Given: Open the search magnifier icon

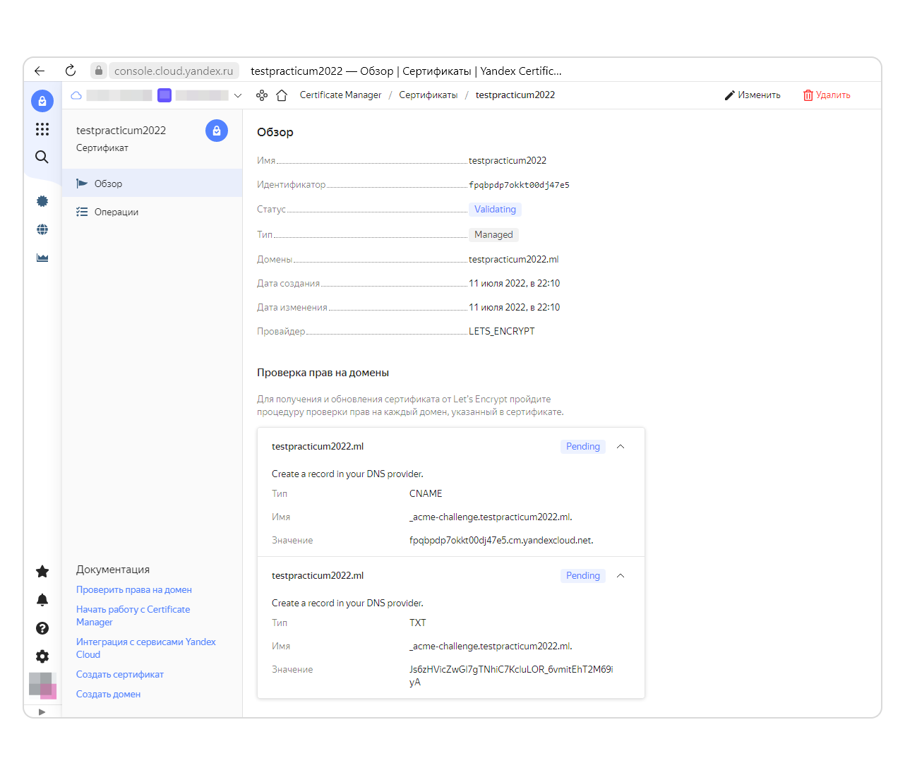Looking at the screenshot, I should pos(42,157).
